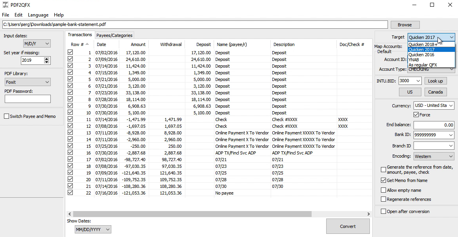458x237 pixels.
Task: Open the Show Dates MM/DD/YYYY dropdown
Action: point(93,230)
